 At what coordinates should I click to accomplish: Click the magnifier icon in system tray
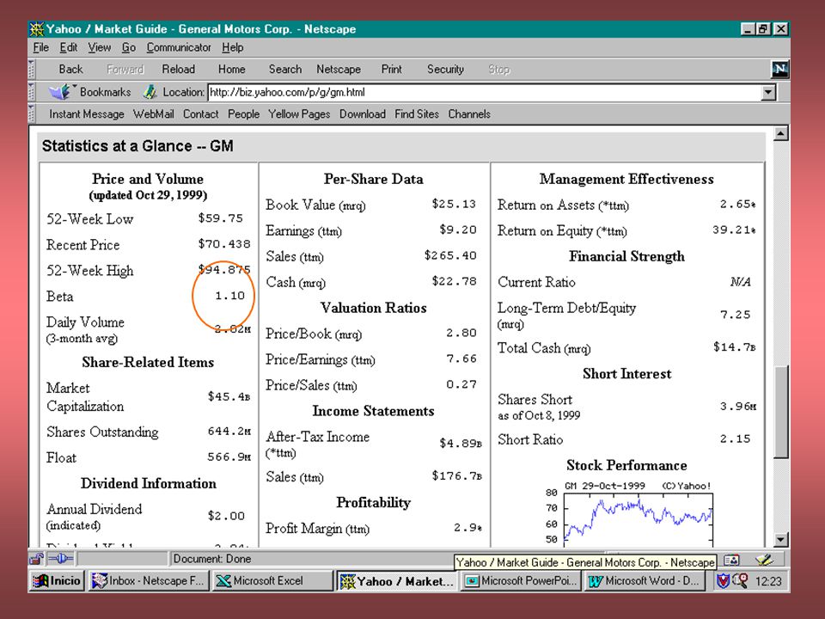(x=740, y=580)
